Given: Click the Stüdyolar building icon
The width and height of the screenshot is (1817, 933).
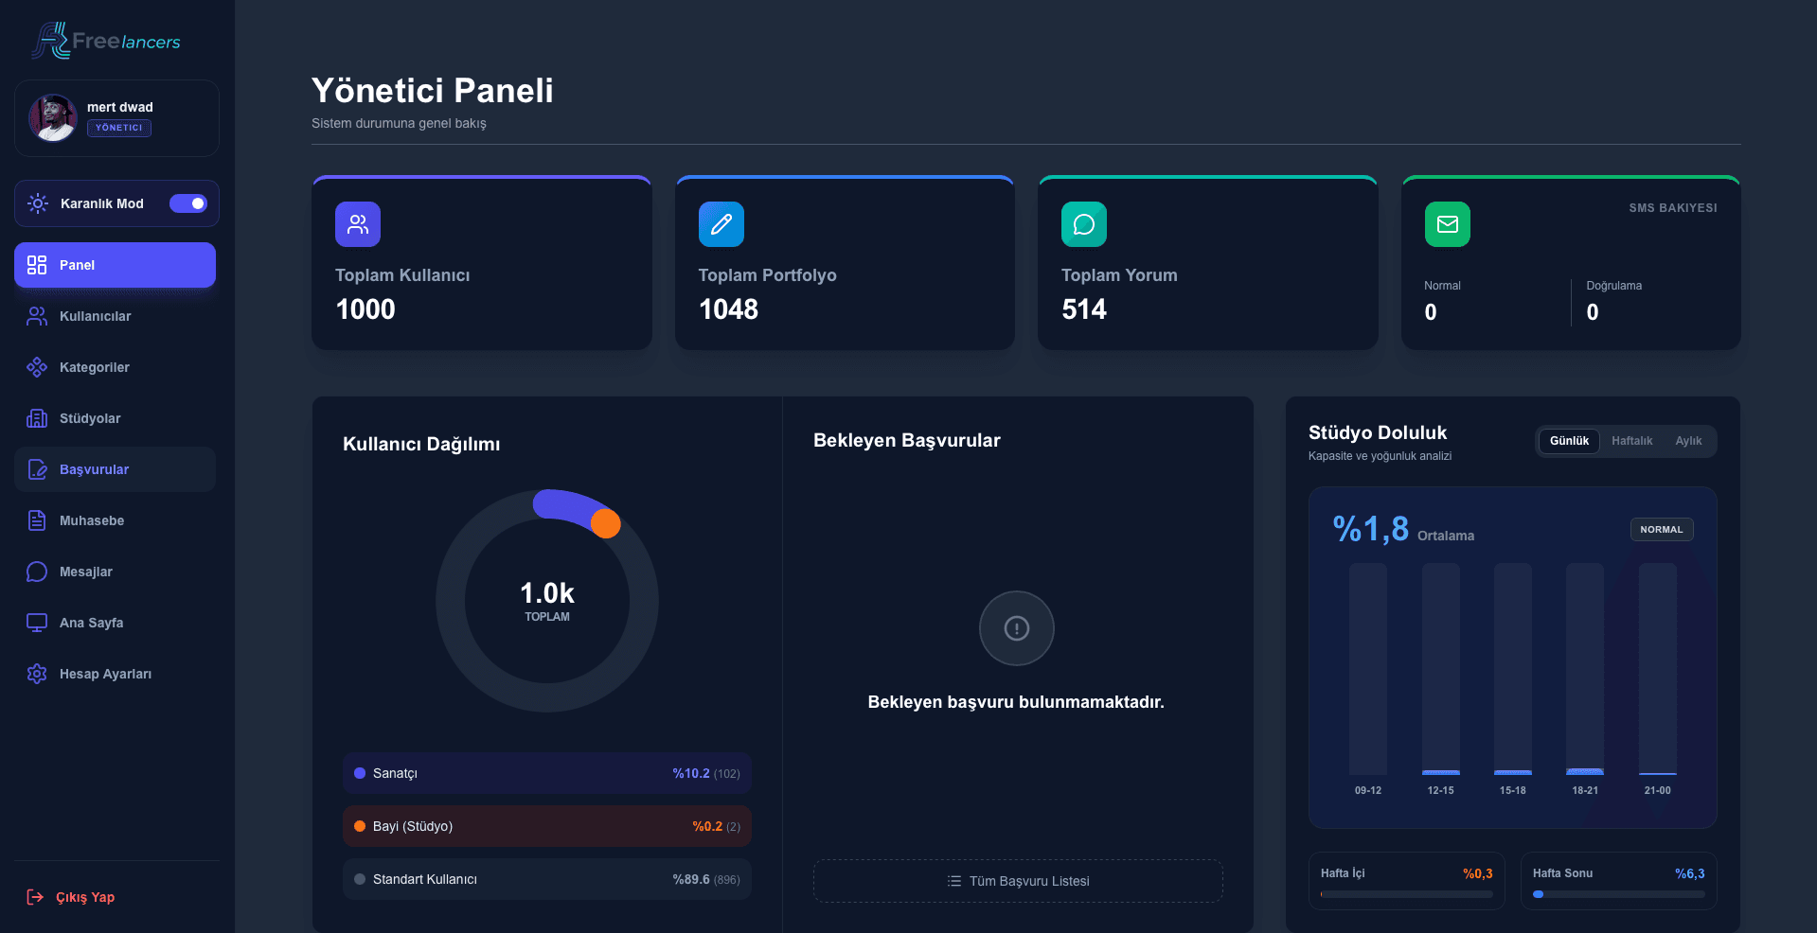Looking at the screenshot, I should (37, 418).
